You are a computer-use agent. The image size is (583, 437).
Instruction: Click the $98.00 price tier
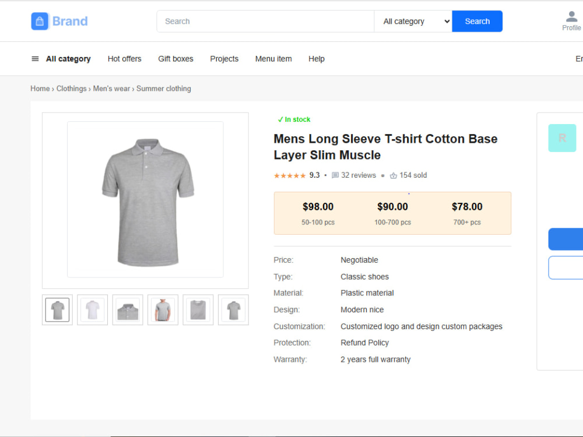tap(318, 207)
